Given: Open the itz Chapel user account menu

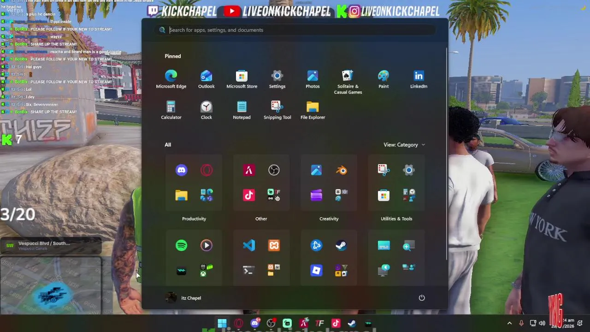Looking at the screenshot, I should pos(183,298).
